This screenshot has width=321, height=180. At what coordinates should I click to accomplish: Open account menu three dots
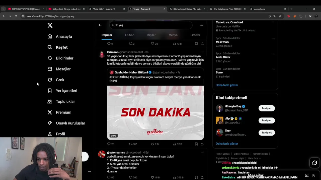point(89,172)
